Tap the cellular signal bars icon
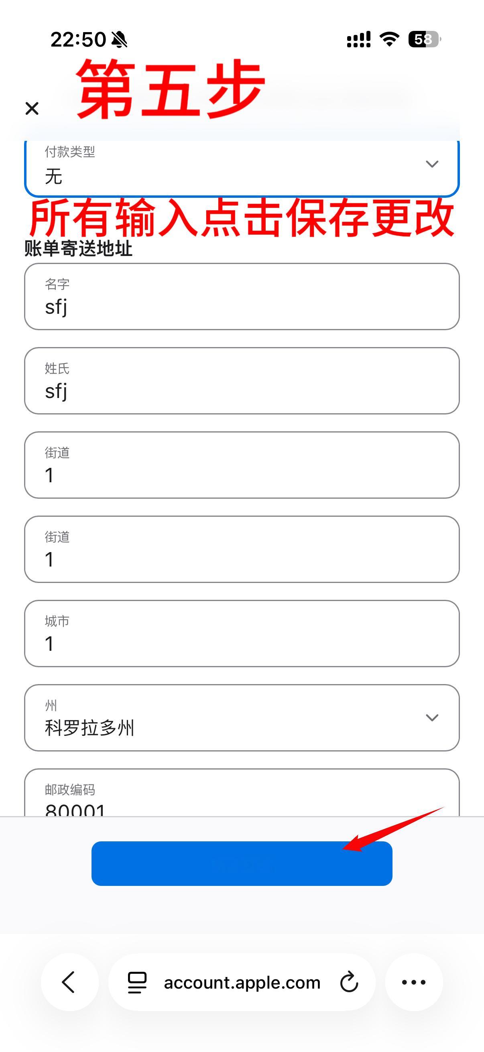 tap(359, 40)
